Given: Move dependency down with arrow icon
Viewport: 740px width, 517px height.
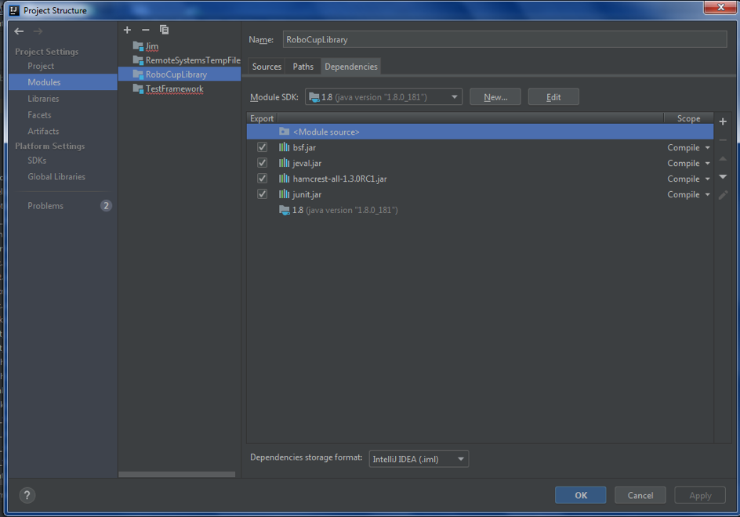Looking at the screenshot, I should (723, 177).
